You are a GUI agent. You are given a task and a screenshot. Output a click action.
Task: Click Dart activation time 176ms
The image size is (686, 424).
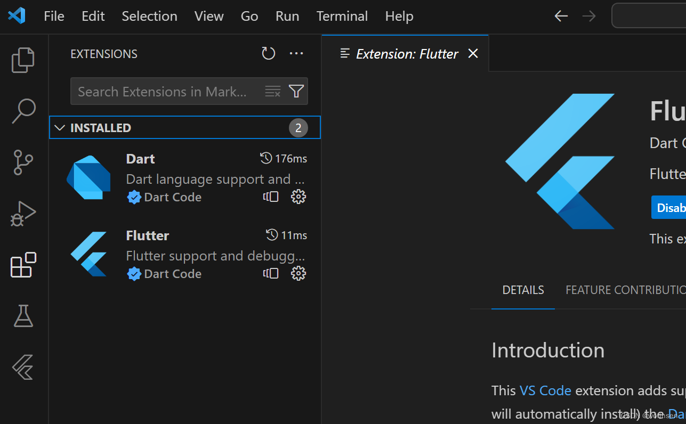tap(284, 158)
